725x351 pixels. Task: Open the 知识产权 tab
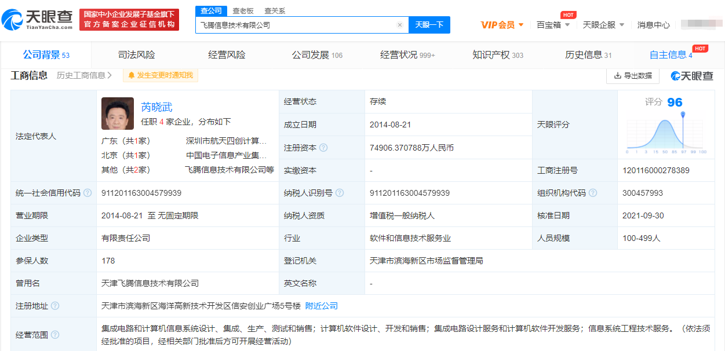[497, 55]
